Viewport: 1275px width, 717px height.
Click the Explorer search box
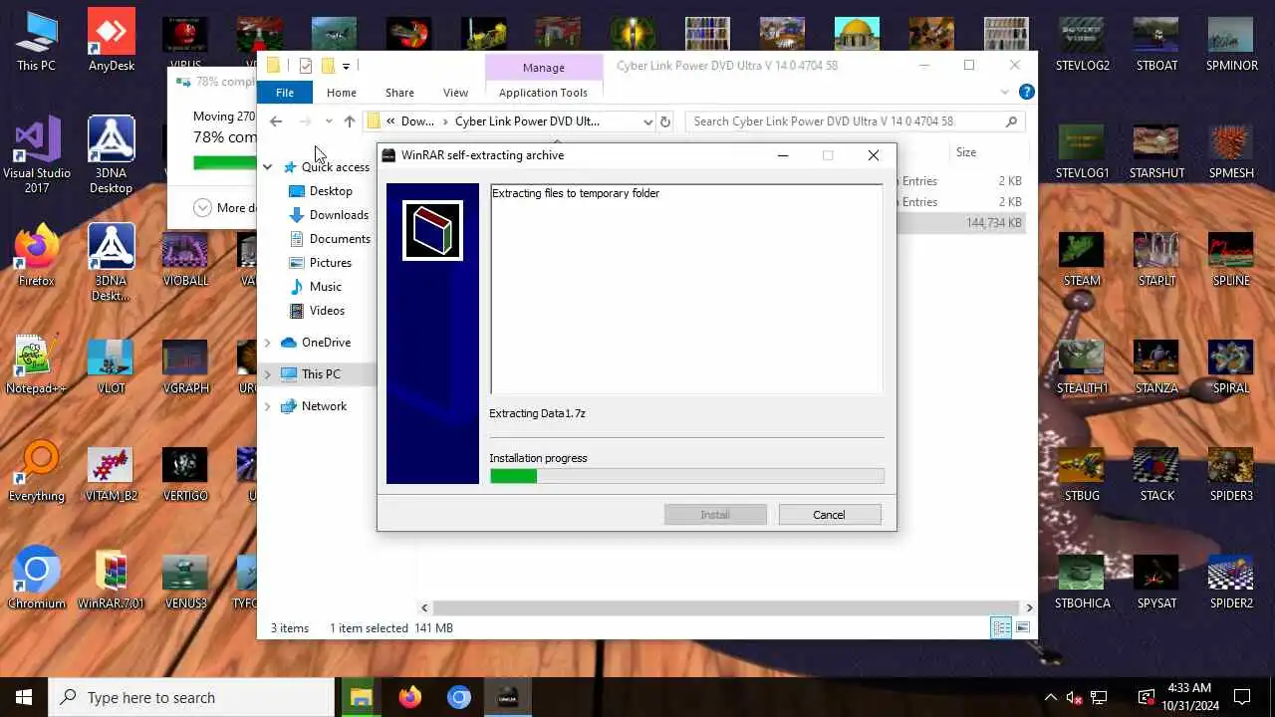pos(856,121)
